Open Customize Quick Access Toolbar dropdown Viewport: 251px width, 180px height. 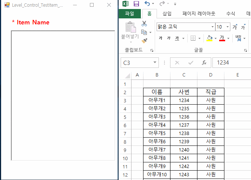click(175, 4)
